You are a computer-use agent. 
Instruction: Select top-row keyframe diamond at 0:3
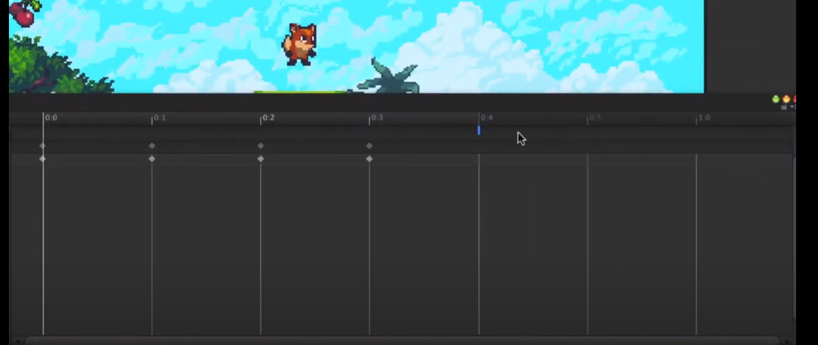click(x=369, y=146)
